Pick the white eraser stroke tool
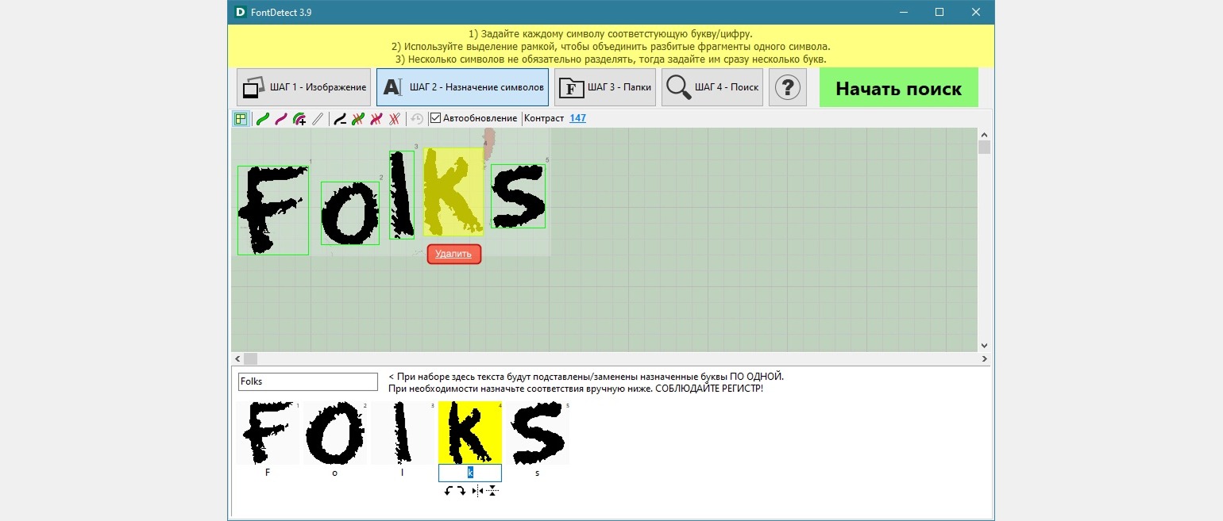The height and width of the screenshot is (521, 1223). coord(318,119)
